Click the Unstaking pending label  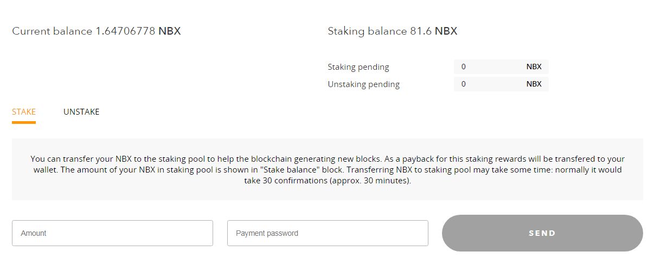pyautogui.click(x=364, y=84)
